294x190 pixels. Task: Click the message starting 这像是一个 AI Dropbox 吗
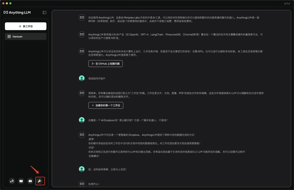point(128,120)
